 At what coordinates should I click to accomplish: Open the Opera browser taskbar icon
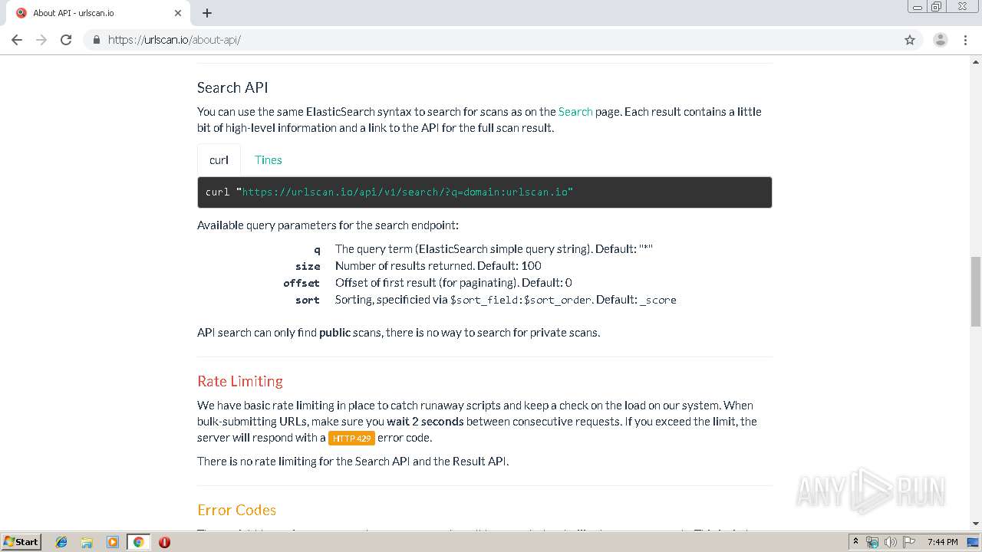164,542
